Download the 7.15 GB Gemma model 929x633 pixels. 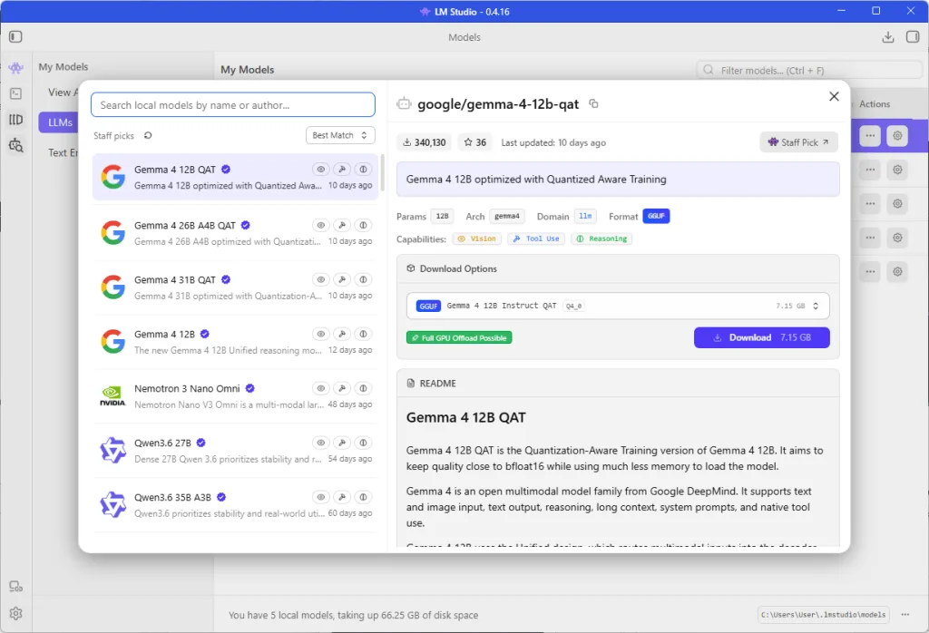[761, 337]
